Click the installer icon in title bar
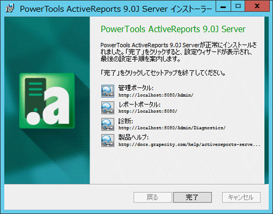The image size is (273, 214). coord(10,9)
